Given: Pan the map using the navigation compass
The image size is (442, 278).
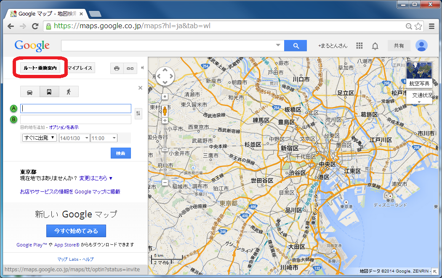Looking at the screenshot, I should [x=165, y=76].
